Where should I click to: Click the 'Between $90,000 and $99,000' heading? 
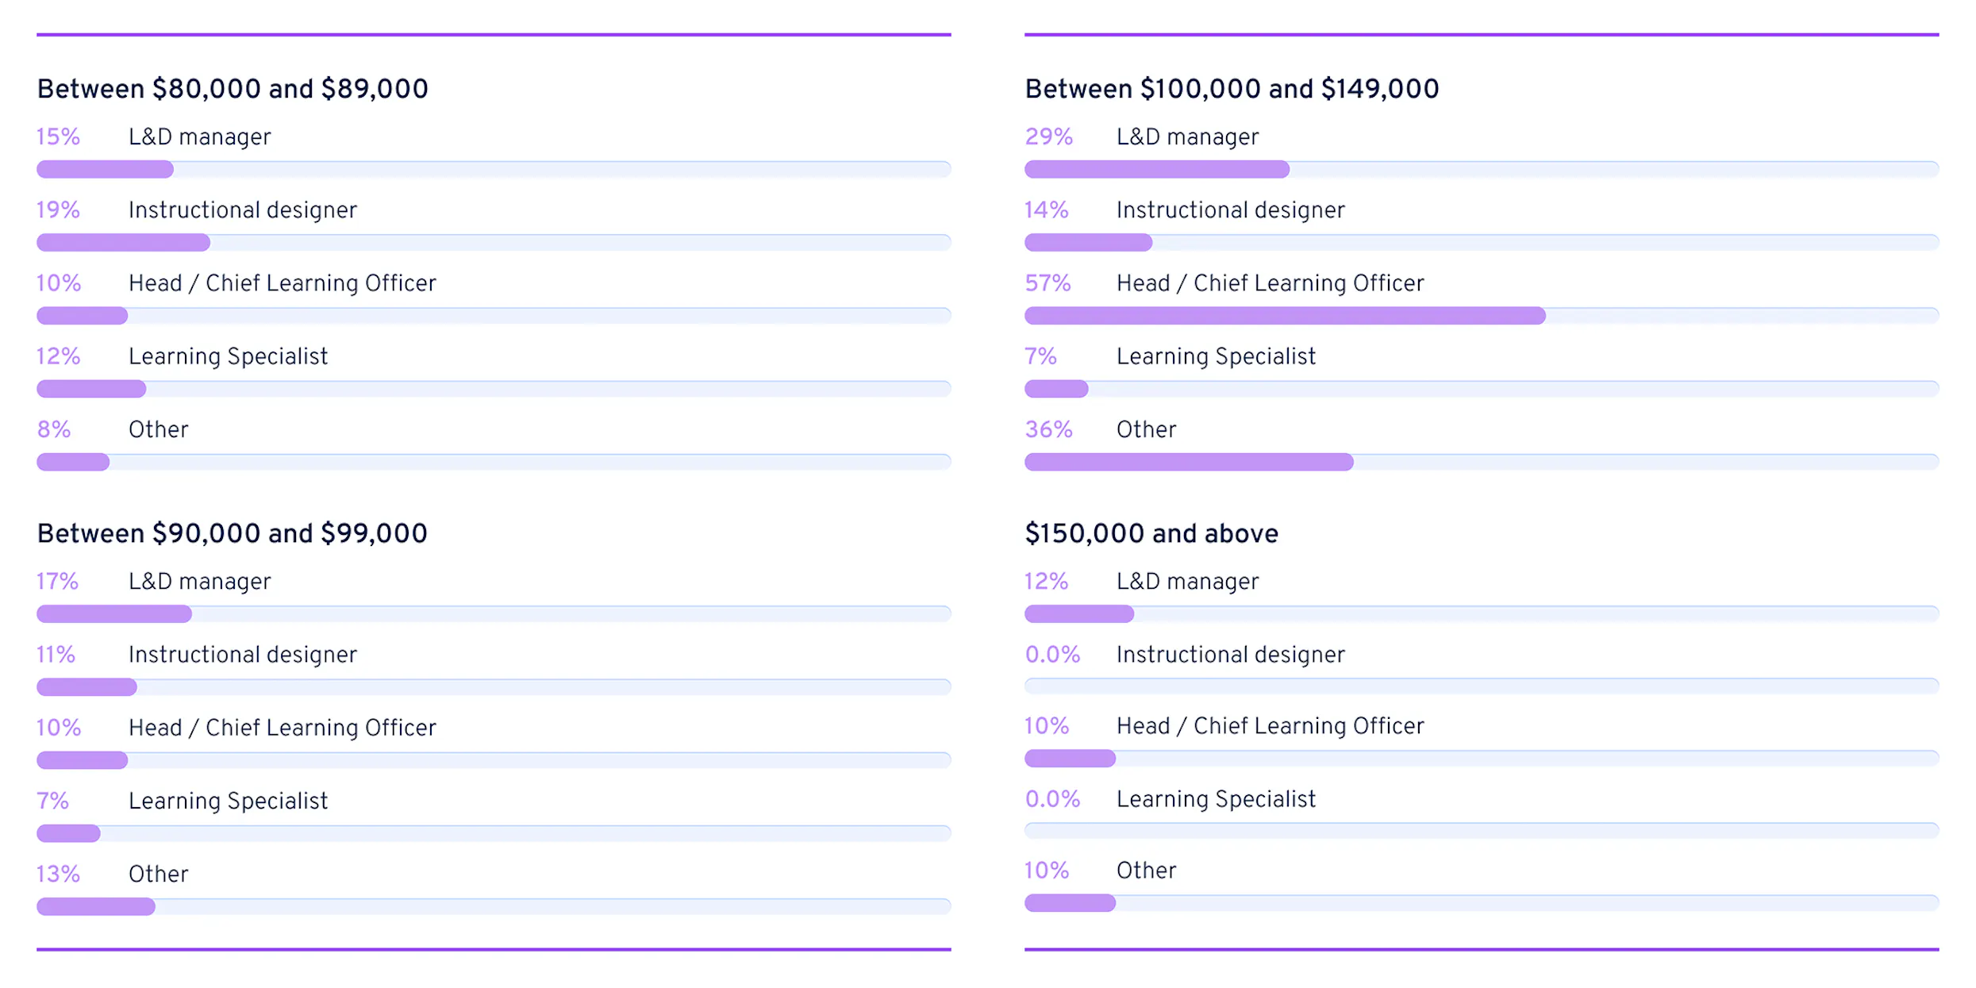[x=233, y=533]
